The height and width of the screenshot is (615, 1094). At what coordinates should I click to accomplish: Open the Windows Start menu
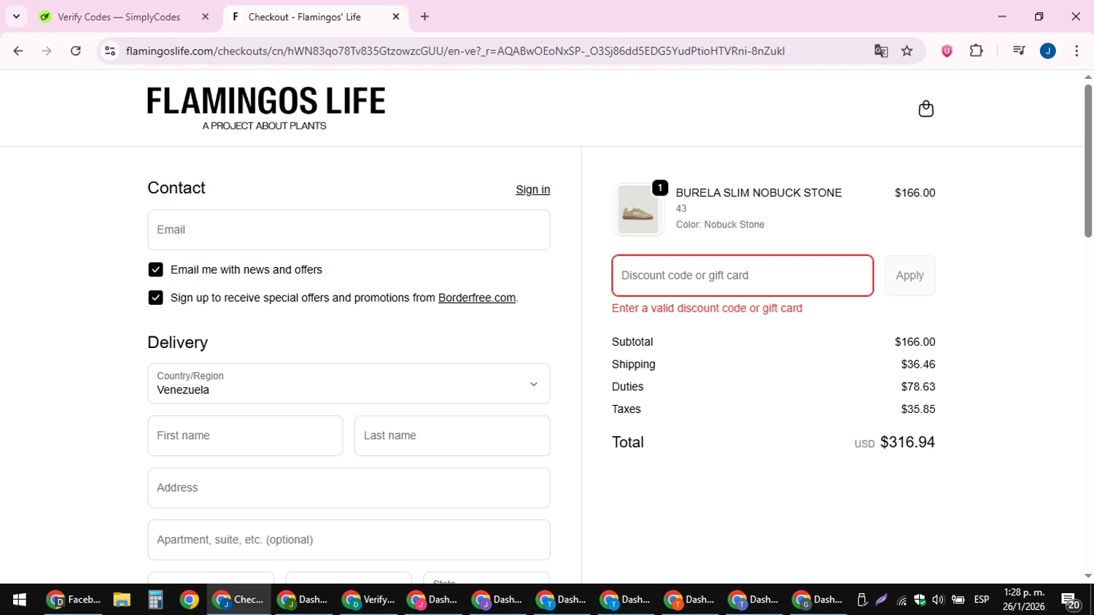click(20, 600)
